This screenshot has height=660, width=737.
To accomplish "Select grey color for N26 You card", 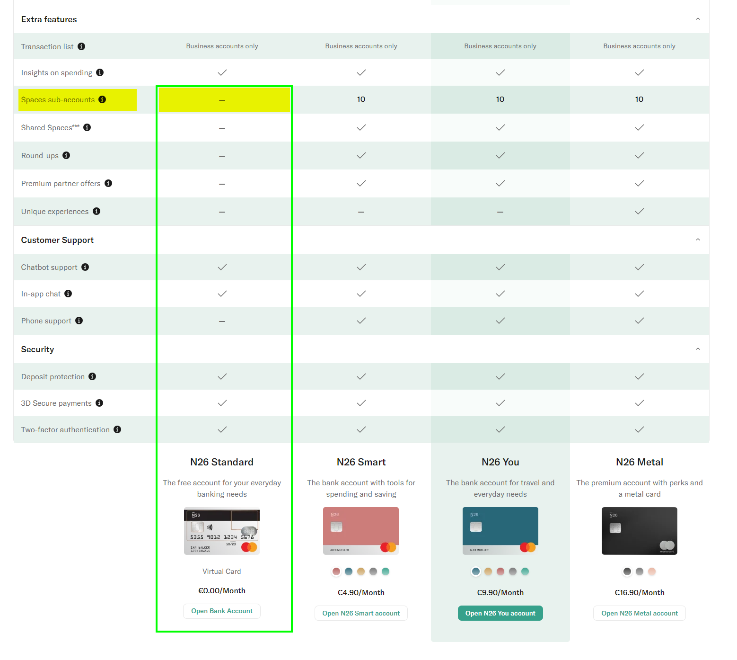I will [x=513, y=571].
